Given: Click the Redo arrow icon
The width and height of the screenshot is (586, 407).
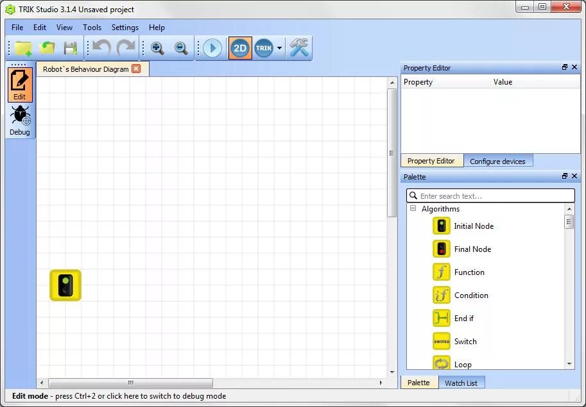Looking at the screenshot, I should [126, 48].
